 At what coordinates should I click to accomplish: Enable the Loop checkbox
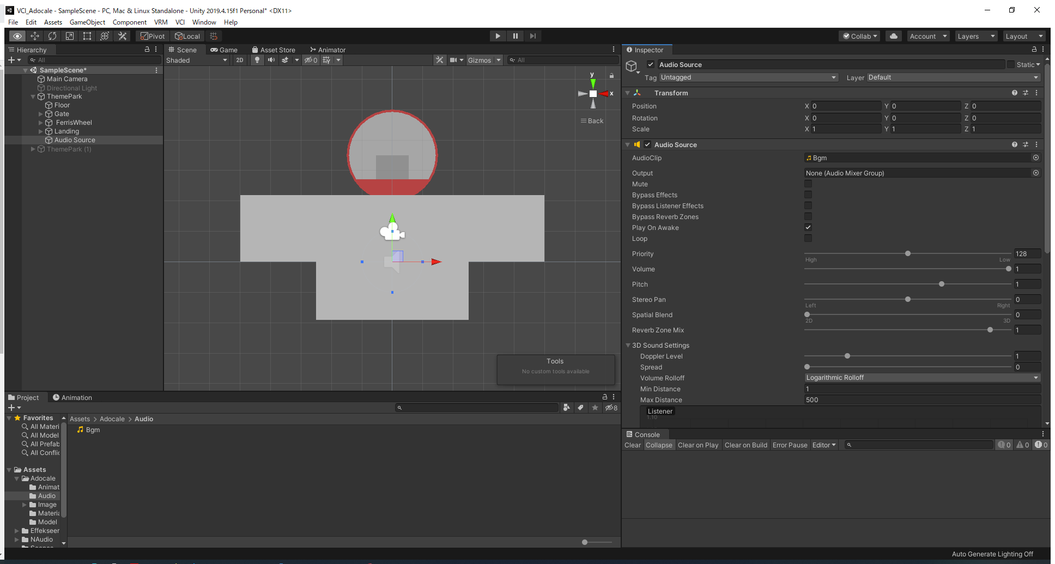[x=808, y=239]
